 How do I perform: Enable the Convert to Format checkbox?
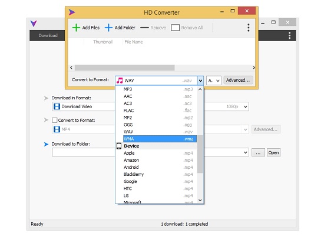[x=55, y=120]
